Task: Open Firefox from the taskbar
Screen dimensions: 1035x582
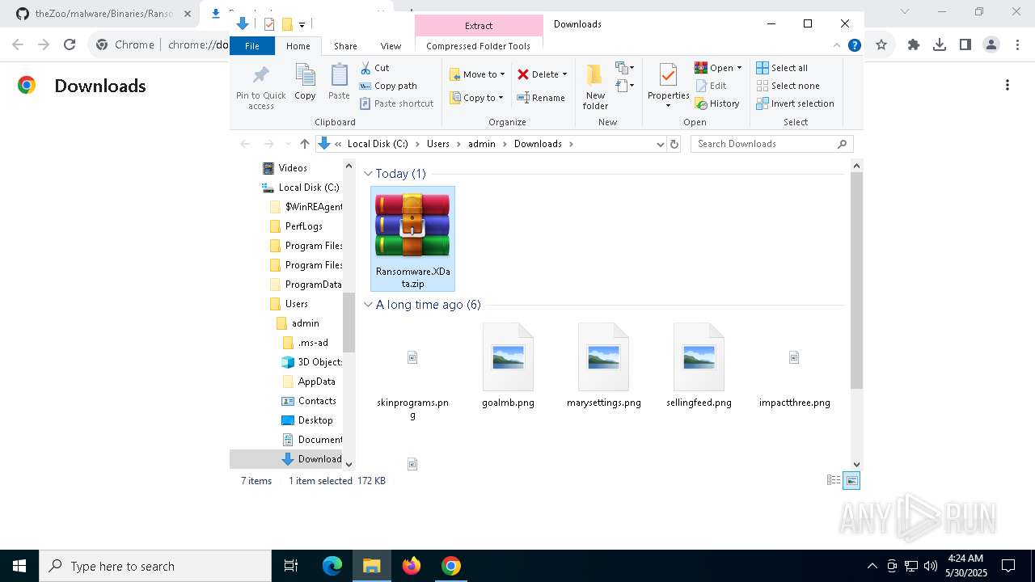Action: [412, 566]
